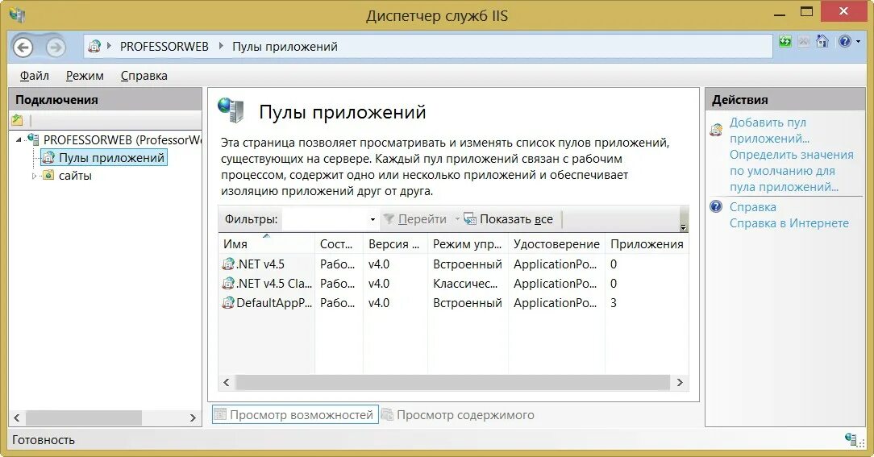
Task: Click the Перейти filter button
Action: click(415, 219)
